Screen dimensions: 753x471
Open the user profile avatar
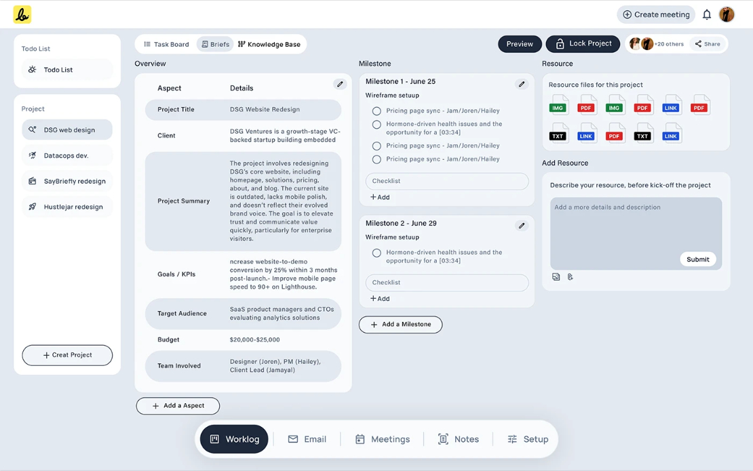[x=727, y=14]
